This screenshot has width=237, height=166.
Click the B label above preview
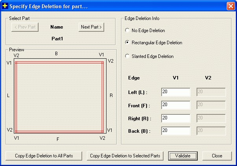click(56, 54)
